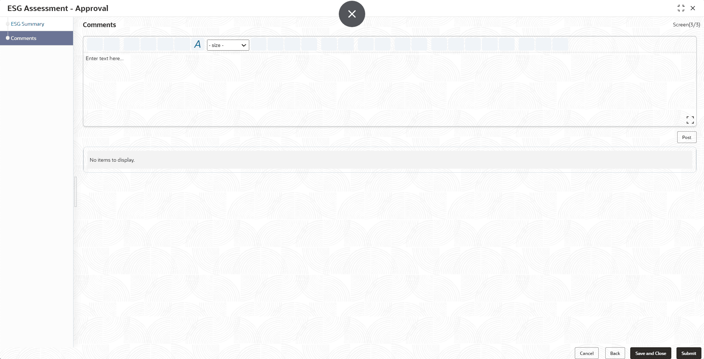Go to the ESG Summary step
Image resolution: width=704 pixels, height=359 pixels.
pyautogui.click(x=28, y=24)
